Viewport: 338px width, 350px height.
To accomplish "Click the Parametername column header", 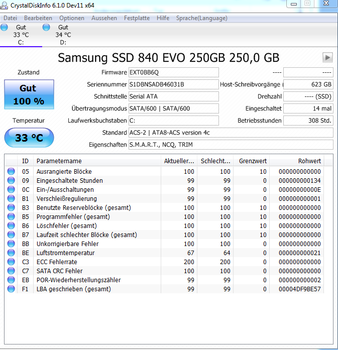I will (97, 161).
